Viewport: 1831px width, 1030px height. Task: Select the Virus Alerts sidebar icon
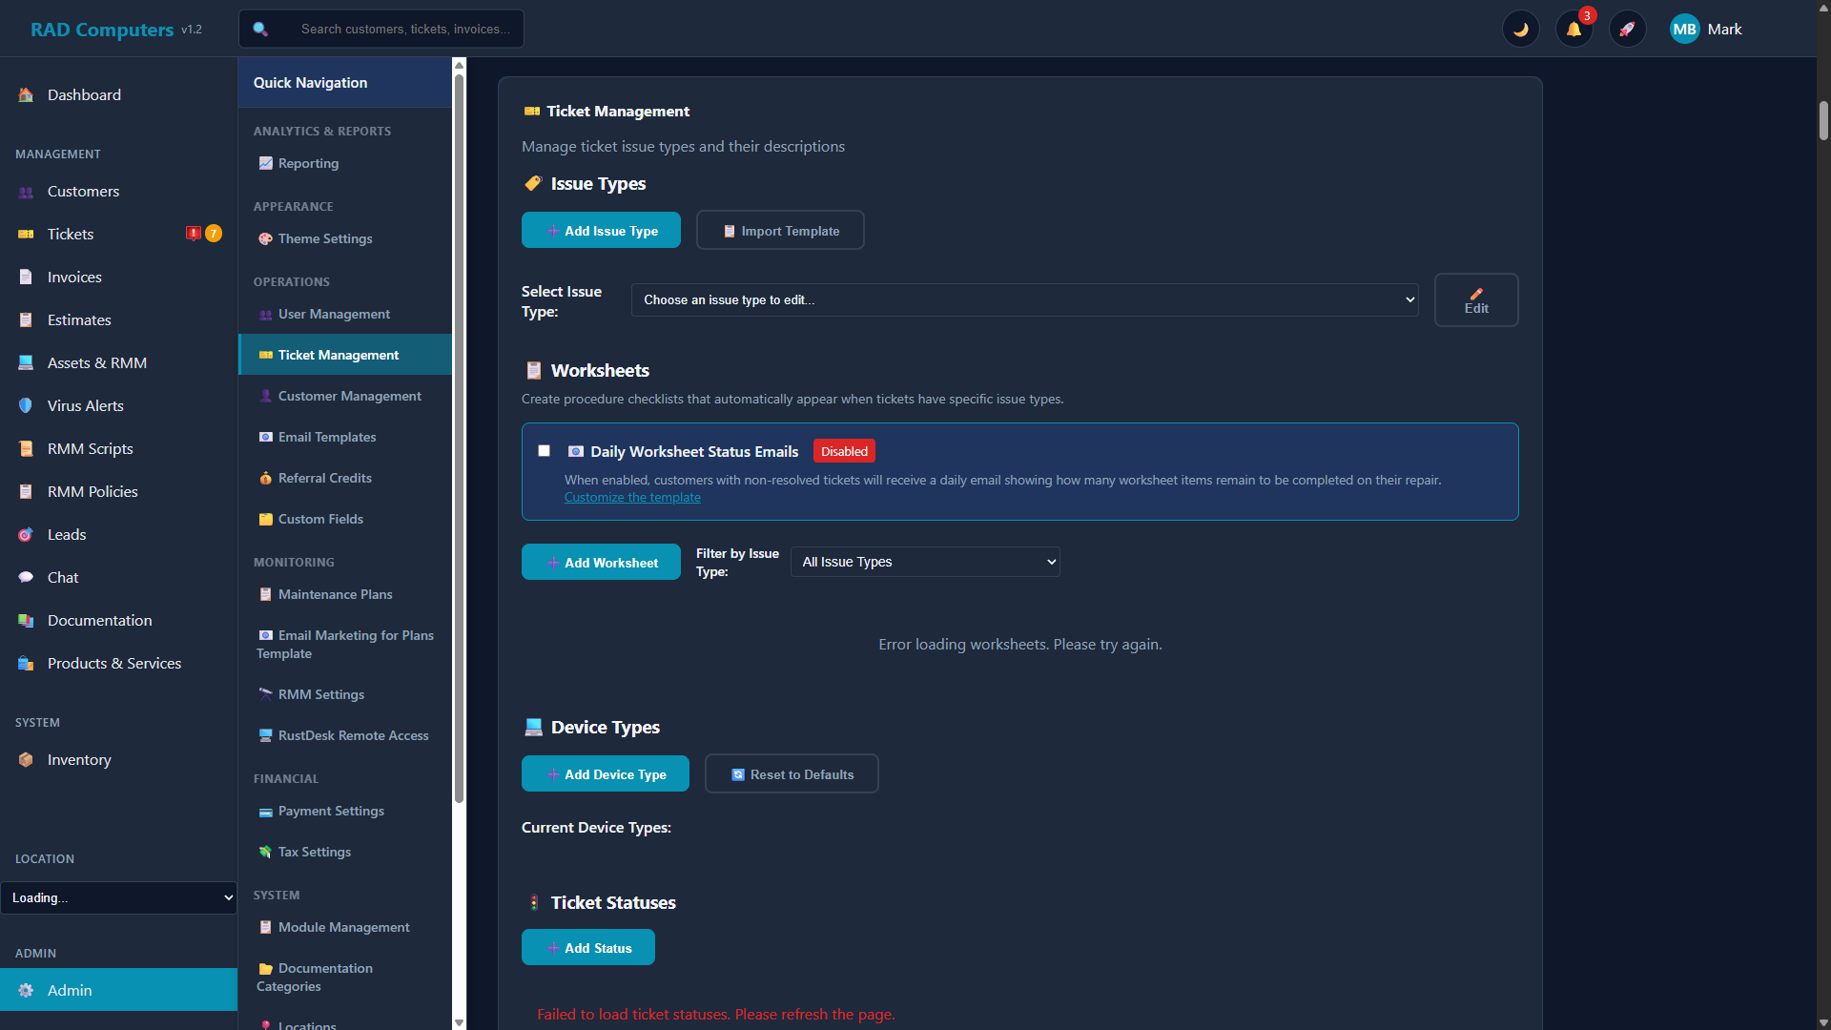point(25,405)
